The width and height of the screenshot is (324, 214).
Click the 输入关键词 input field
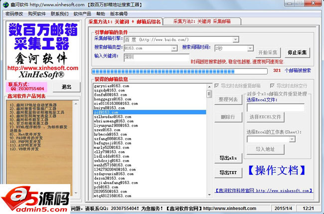tap(157, 57)
